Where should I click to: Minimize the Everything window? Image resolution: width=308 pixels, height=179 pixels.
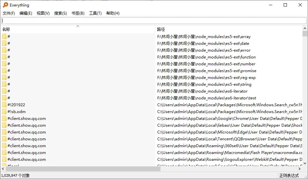click(271, 5)
